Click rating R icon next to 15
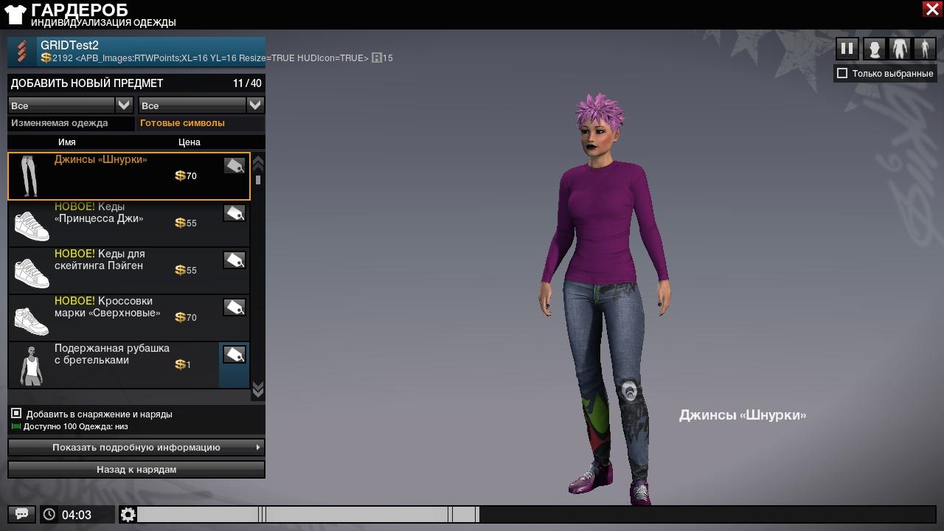The height and width of the screenshot is (531, 944). click(377, 58)
